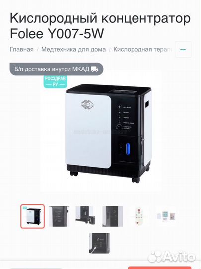Select remote control thumbnail

[139, 216]
